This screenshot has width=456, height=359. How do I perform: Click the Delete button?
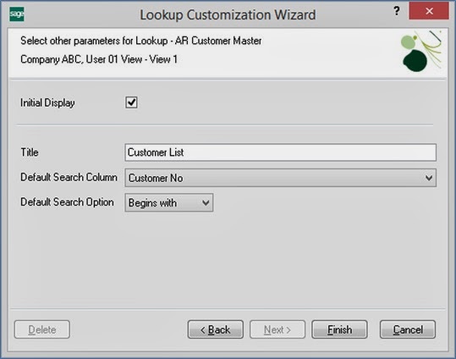tap(42, 329)
